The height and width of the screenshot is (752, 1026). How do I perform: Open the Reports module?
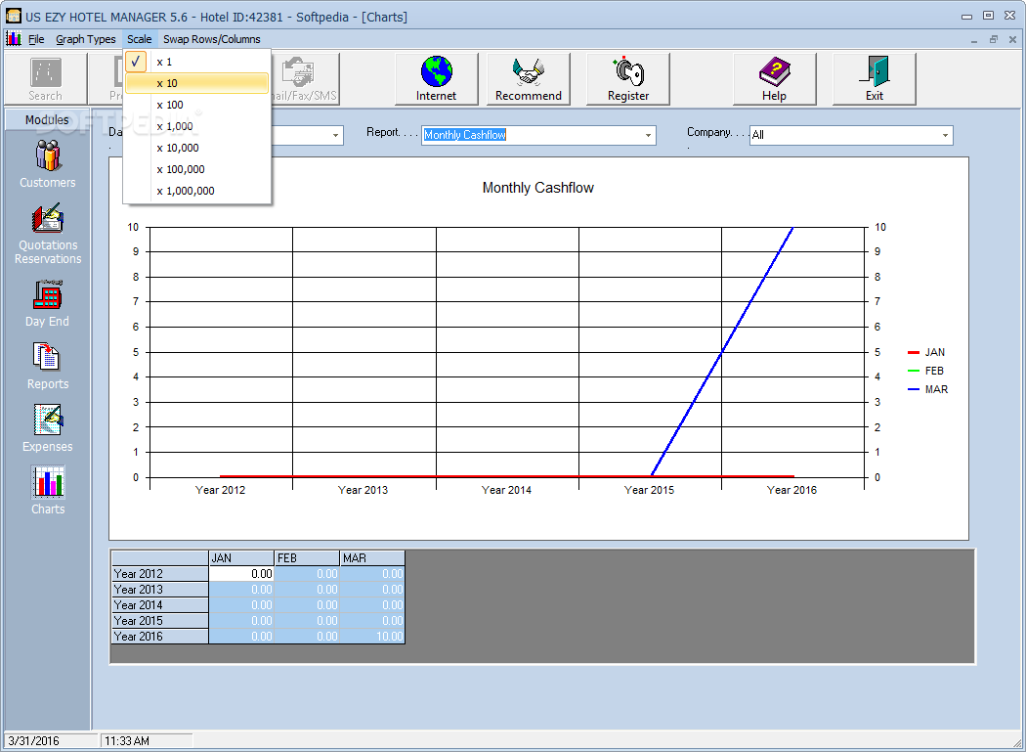tap(47, 366)
